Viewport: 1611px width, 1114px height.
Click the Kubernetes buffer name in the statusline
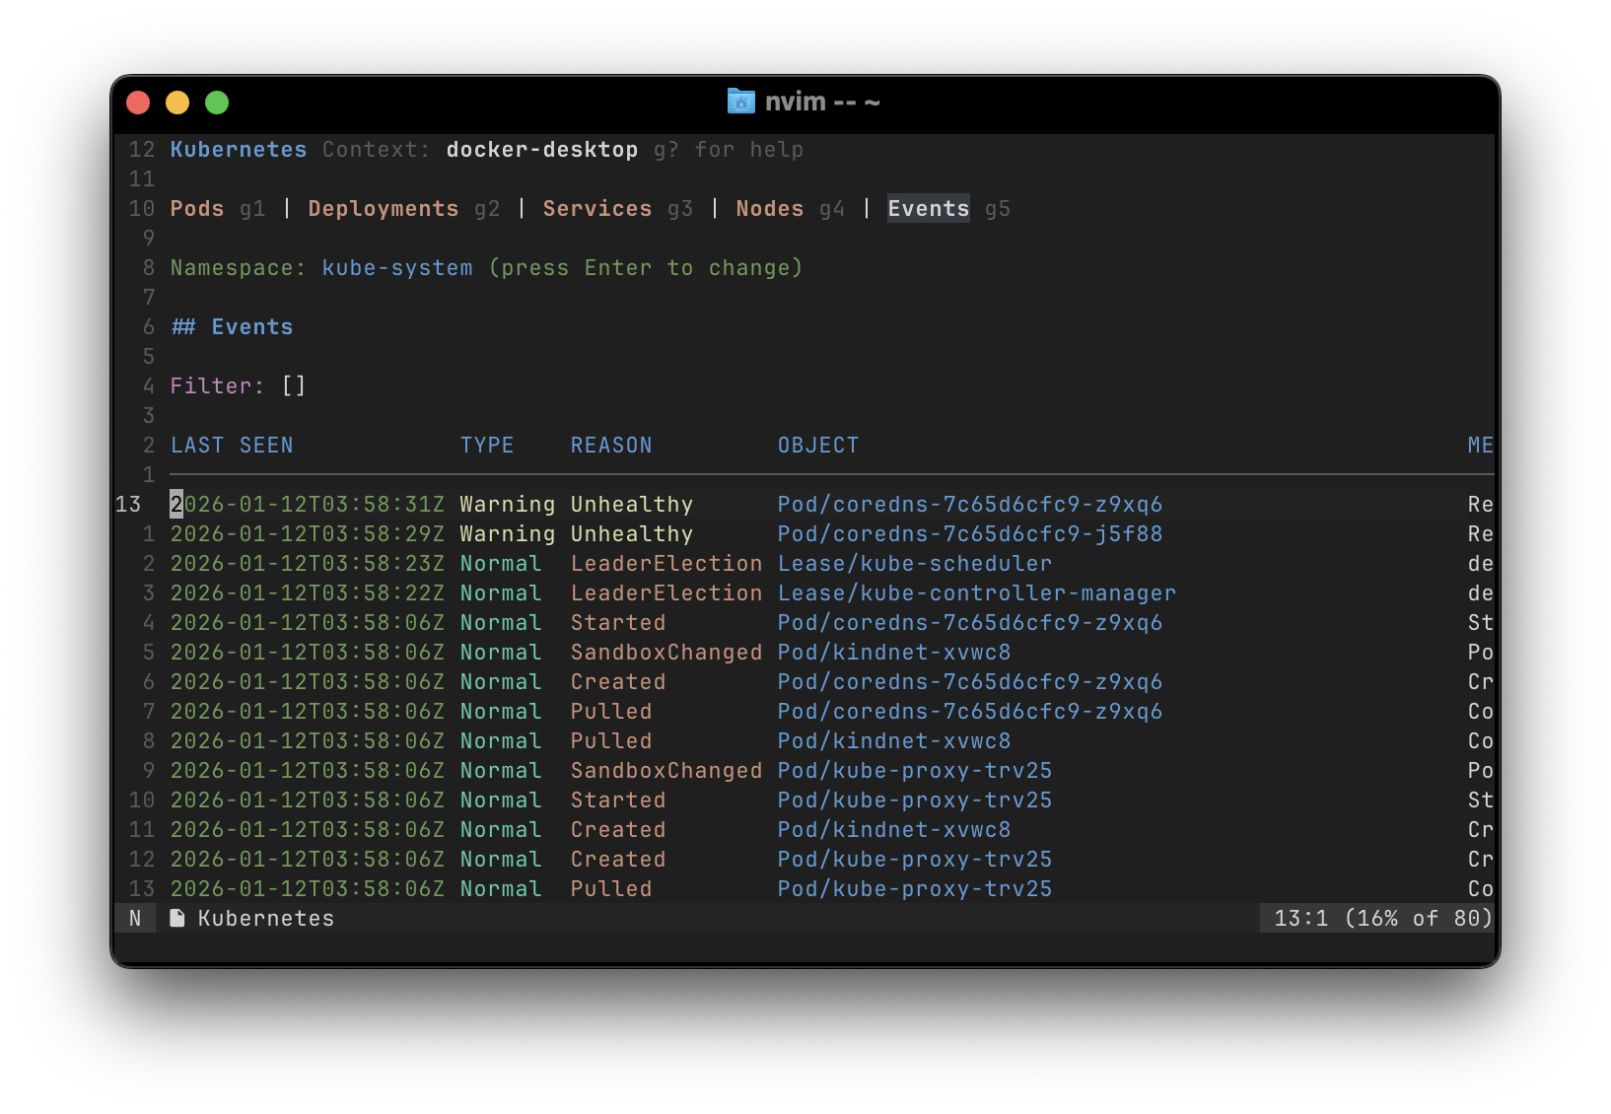[266, 919]
